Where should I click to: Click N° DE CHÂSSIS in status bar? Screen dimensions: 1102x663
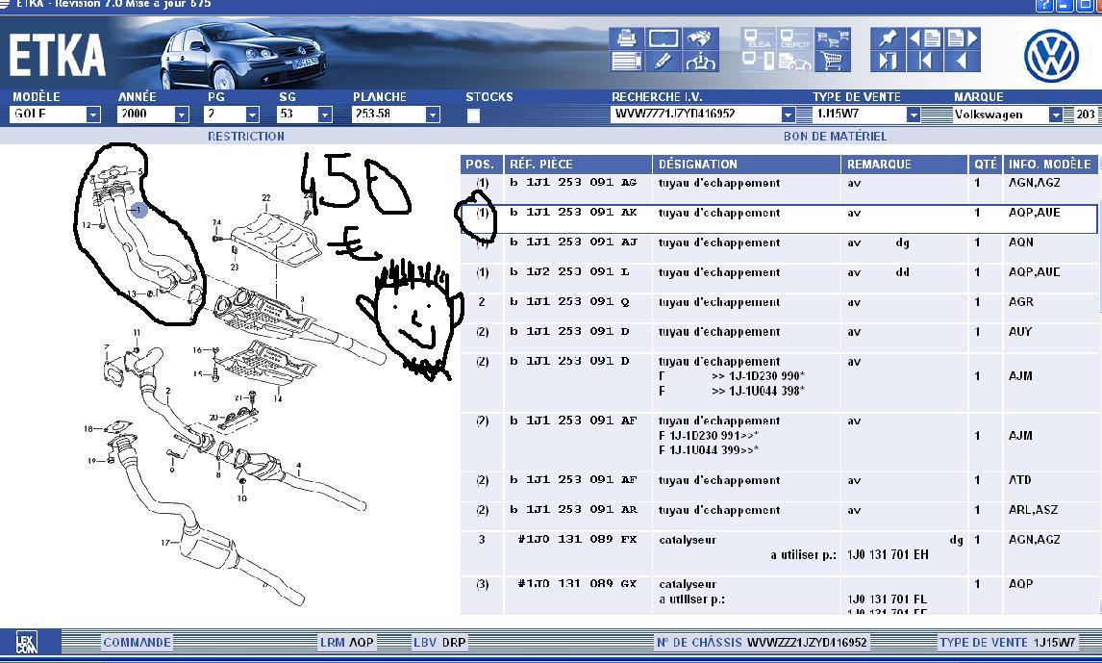click(x=762, y=642)
